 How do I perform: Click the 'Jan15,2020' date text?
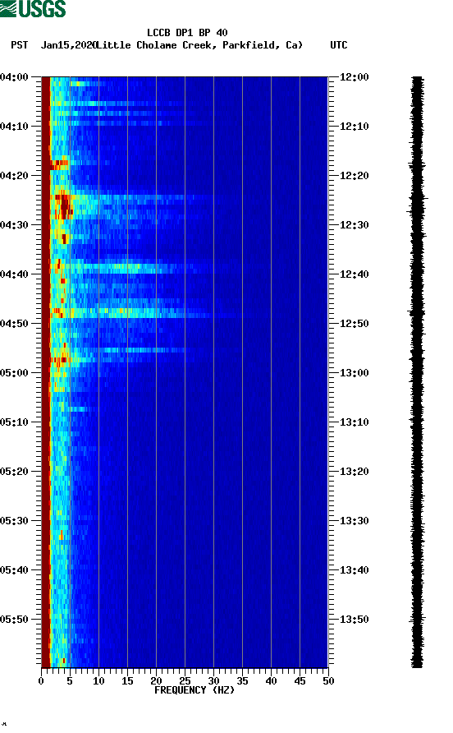click(x=69, y=45)
